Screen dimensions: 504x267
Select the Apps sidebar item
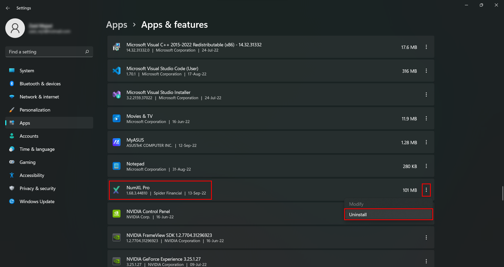tap(49, 123)
